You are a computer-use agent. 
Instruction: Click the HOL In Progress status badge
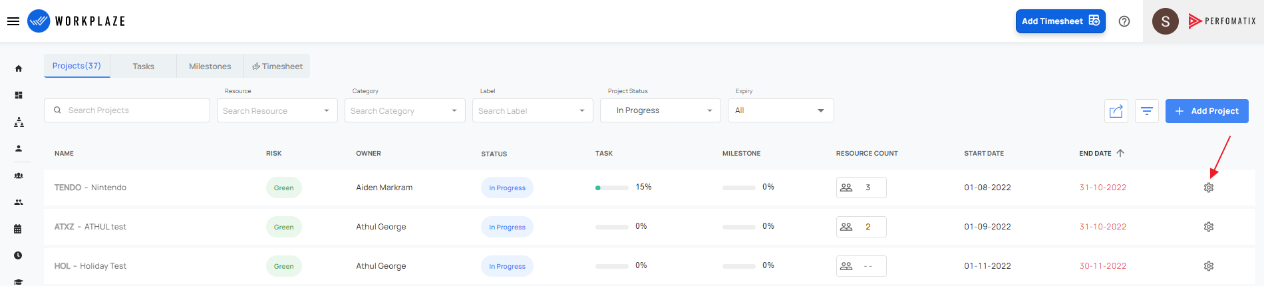pyautogui.click(x=507, y=266)
